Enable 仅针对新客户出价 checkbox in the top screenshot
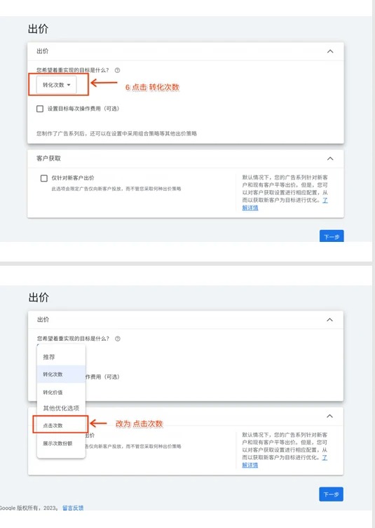Image resolution: width=375 pixels, height=528 pixels. pos(44,178)
